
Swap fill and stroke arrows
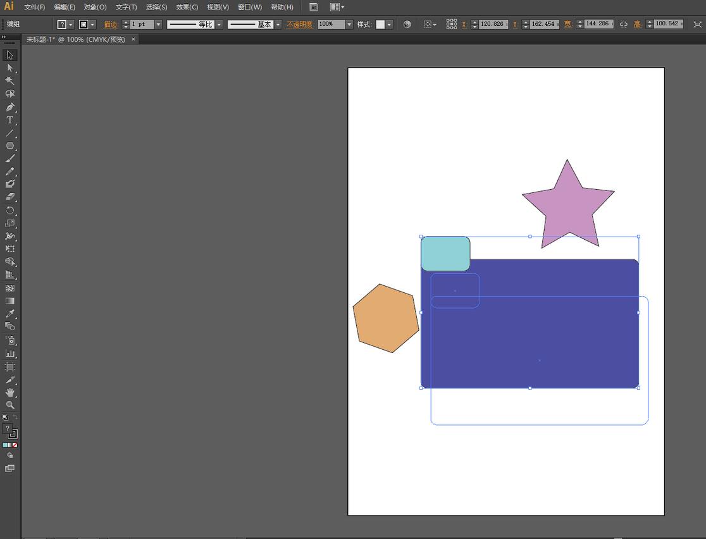[x=15, y=417]
